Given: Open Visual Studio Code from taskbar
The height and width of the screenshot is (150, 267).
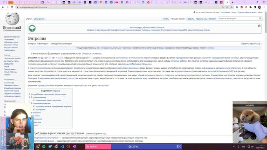Looking at the screenshot, I should tap(62, 147).
